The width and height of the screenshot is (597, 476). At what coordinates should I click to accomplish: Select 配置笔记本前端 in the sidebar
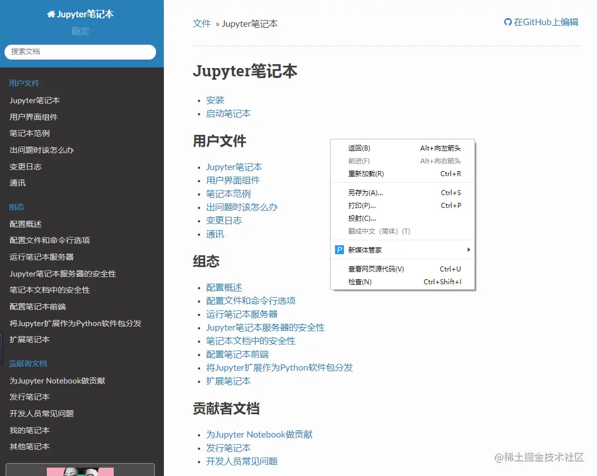(x=82, y=307)
